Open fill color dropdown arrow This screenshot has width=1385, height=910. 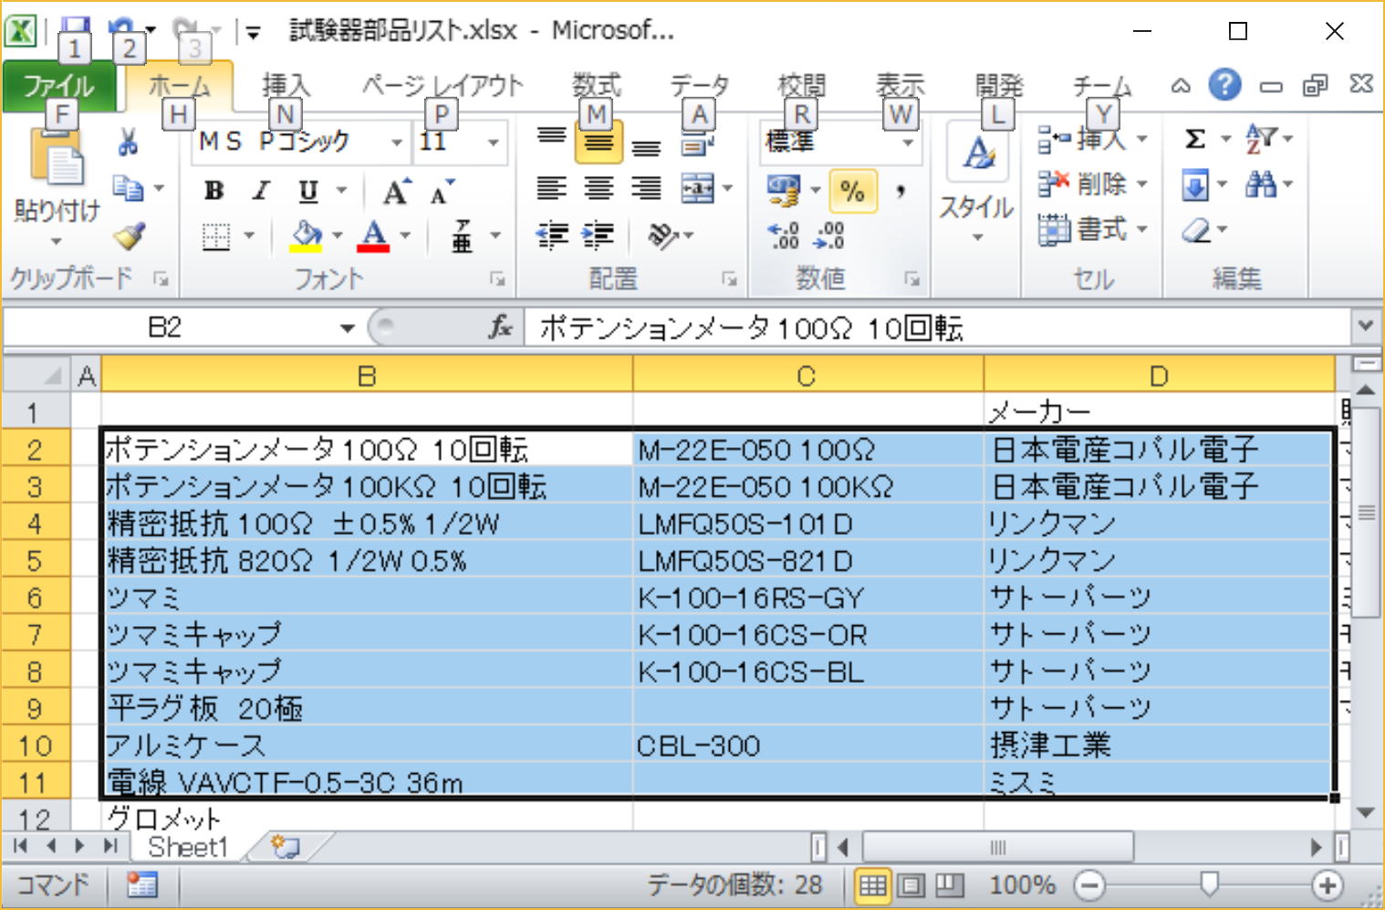click(338, 236)
